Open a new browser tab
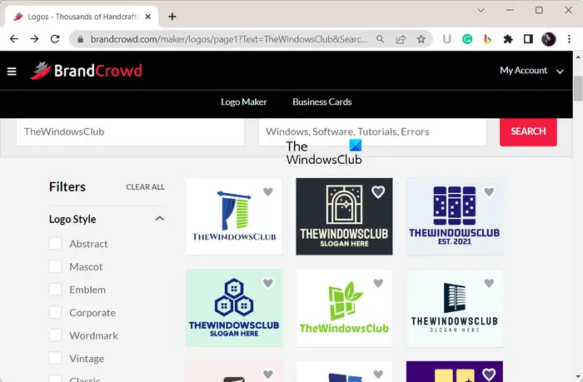Viewport: 583px width, 382px height. tap(172, 17)
